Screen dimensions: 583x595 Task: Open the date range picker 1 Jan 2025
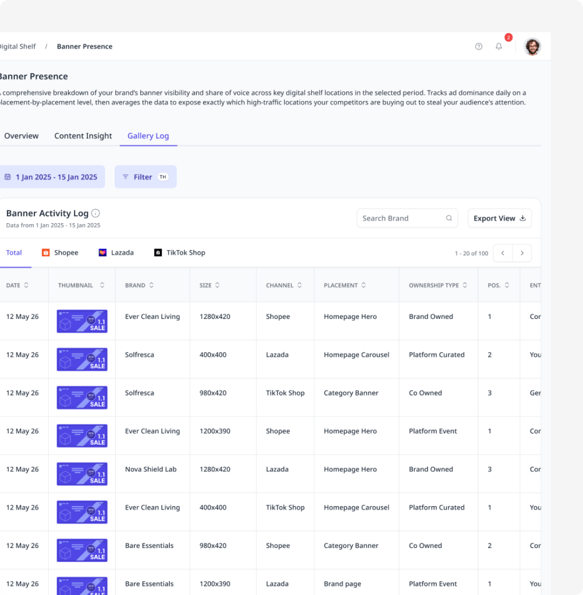[51, 177]
